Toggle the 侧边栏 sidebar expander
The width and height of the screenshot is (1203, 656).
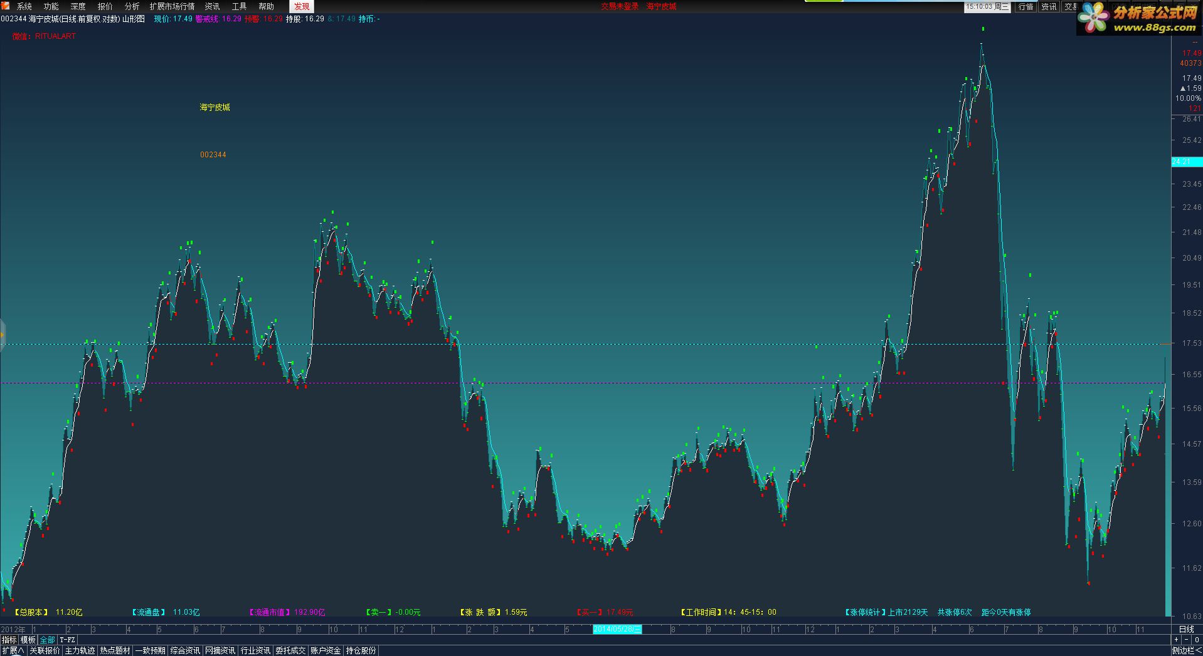1187,651
